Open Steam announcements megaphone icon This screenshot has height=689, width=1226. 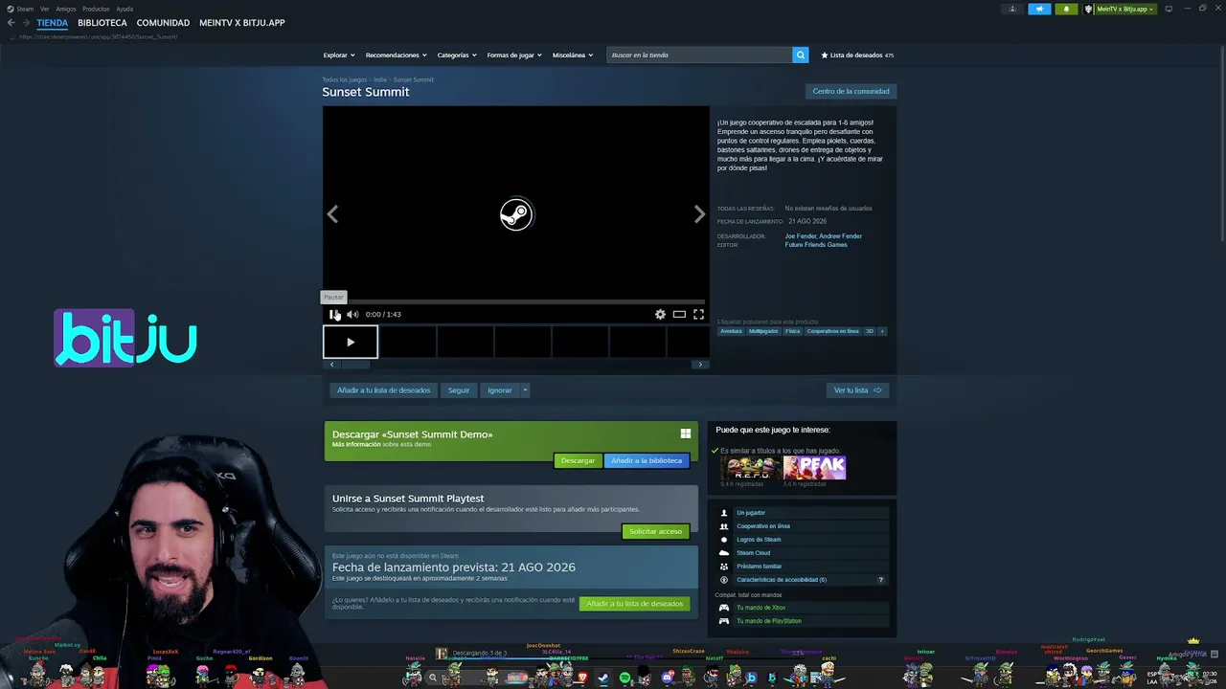(x=1039, y=9)
